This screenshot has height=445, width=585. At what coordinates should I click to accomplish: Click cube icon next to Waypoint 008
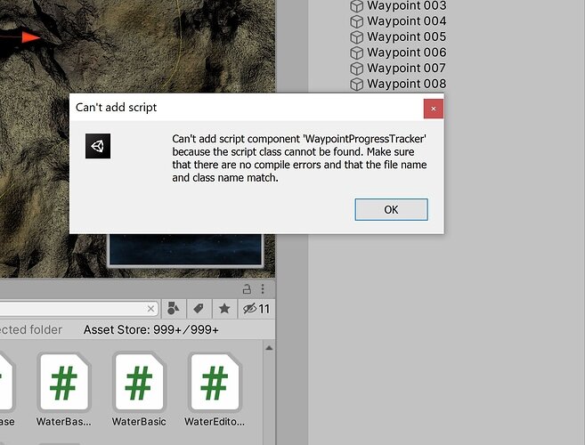pyautogui.click(x=357, y=85)
